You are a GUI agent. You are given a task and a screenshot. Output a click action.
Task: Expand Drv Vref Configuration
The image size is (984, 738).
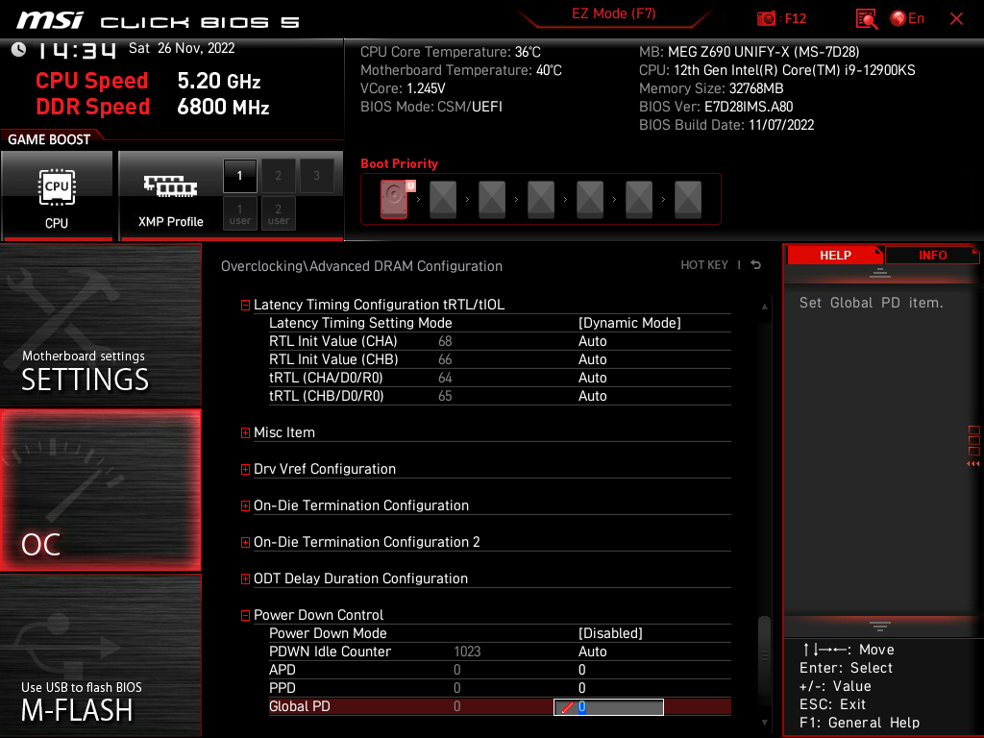[x=245, y=469]
